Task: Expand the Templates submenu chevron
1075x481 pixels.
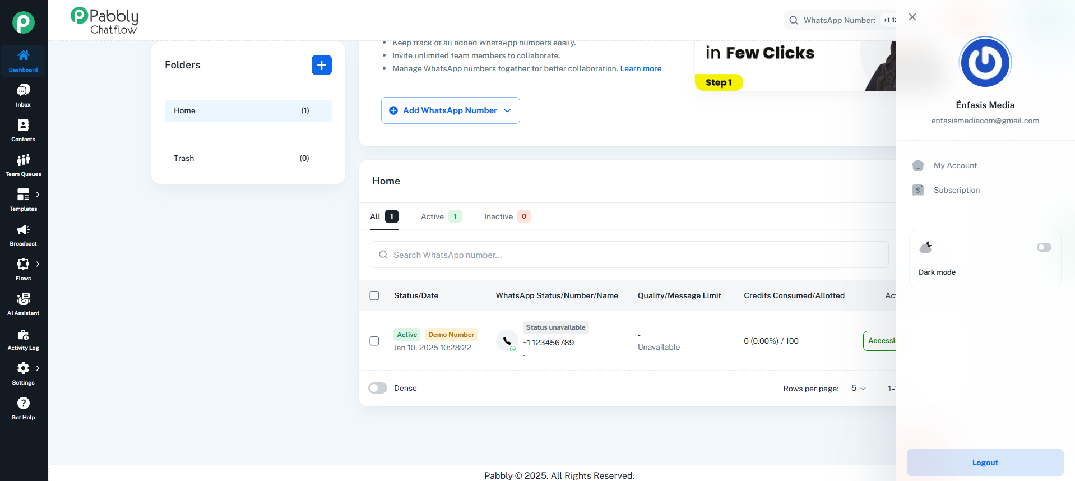Action: [x=38, y=195]
